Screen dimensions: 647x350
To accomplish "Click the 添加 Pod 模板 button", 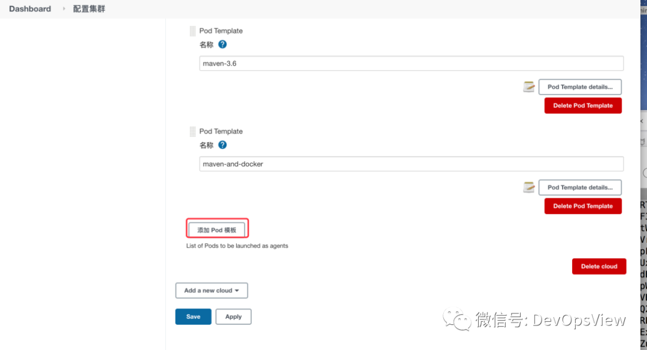I will coord(217,230).
